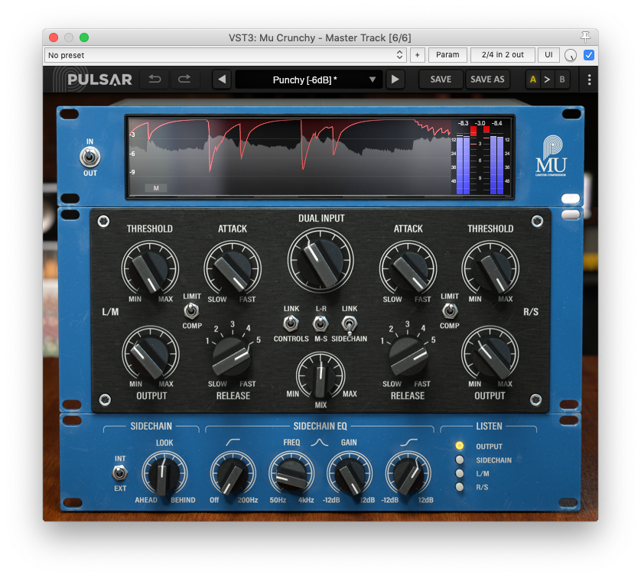
Task: Click the high-shelf sidechain EQ gain knob
Action: [x=408, y=474]
